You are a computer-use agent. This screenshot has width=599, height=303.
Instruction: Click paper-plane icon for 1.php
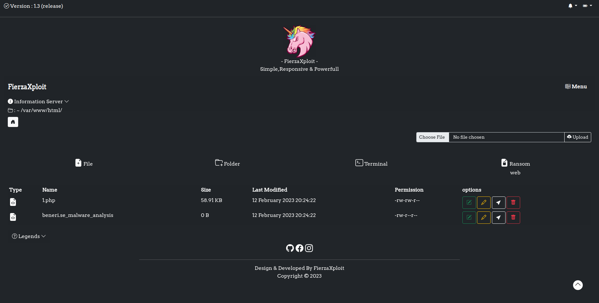coord(499,203)
